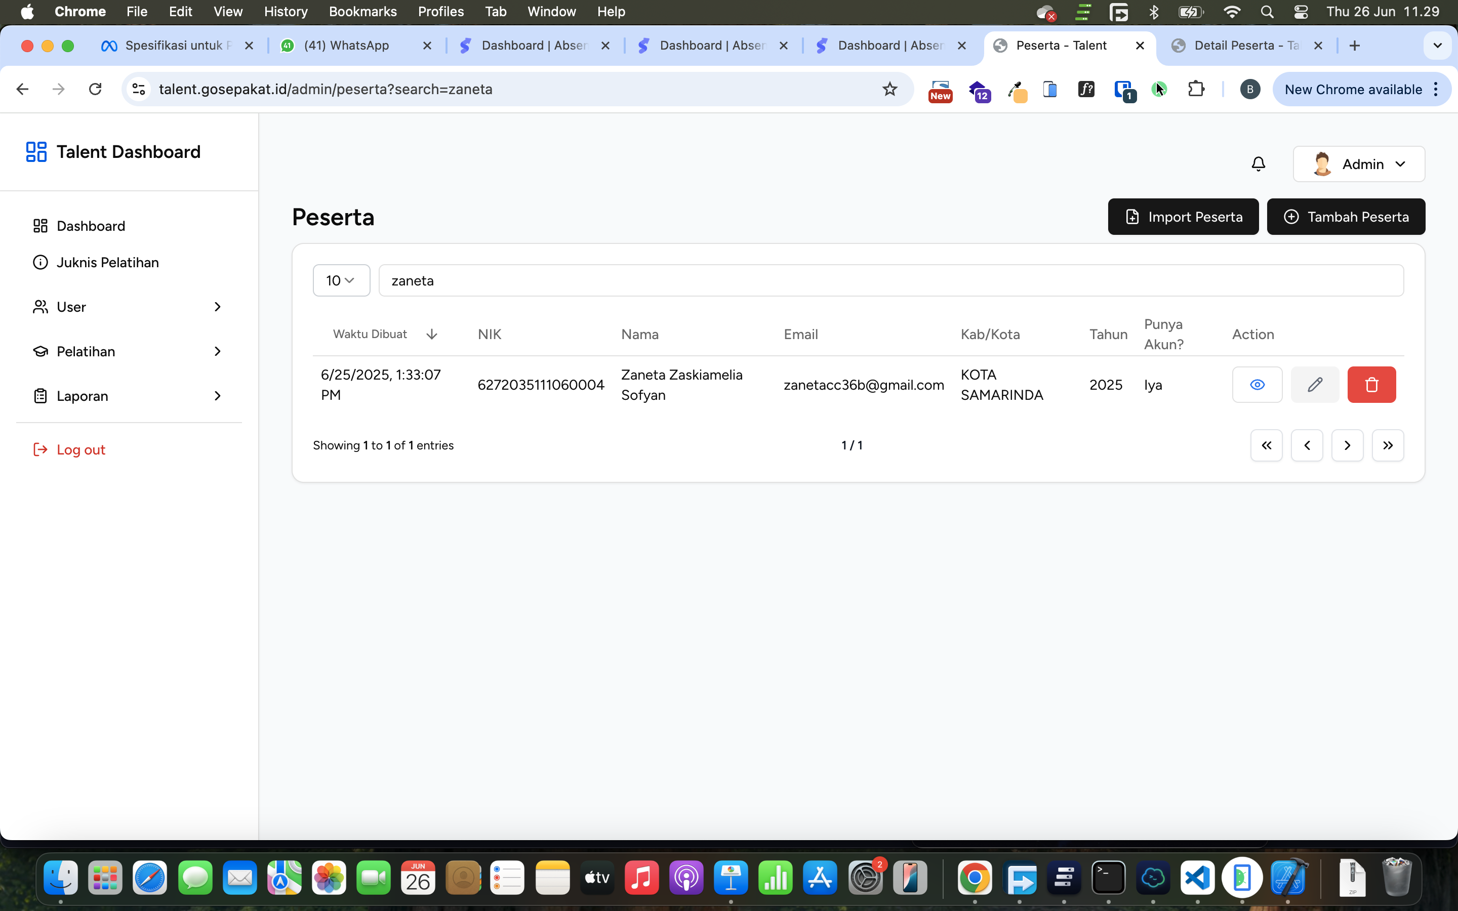Open the rows-per-page 10 dropdown
1458x911 pixels.
tap(341, 281)
